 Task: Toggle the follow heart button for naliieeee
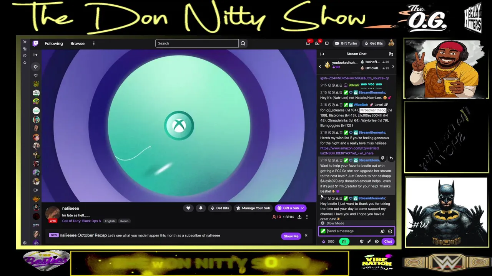188,208
